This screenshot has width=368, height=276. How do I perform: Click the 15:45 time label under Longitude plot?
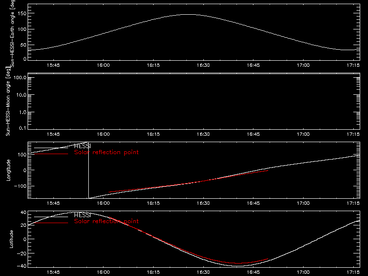tap(53, 203)
